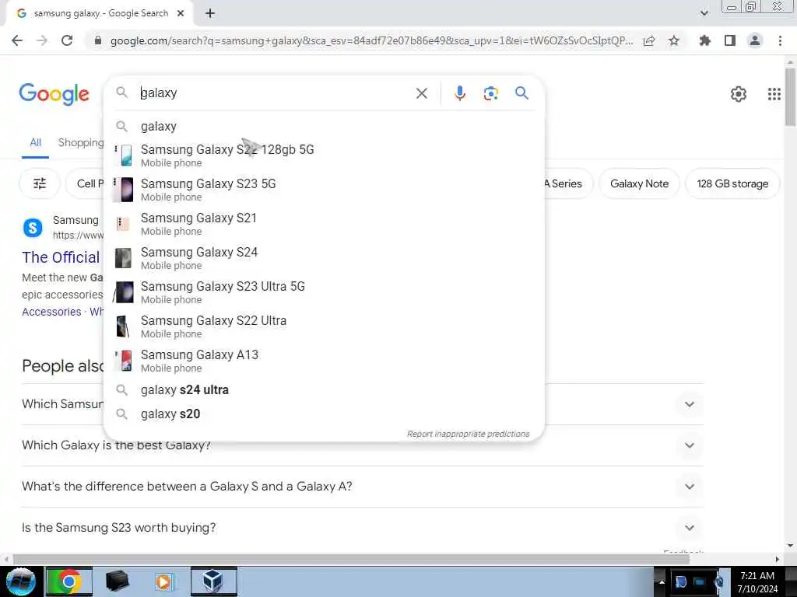Select the plain 'galaxy' suggestion
The image size is (797, 597).
[x=325, y=126]
